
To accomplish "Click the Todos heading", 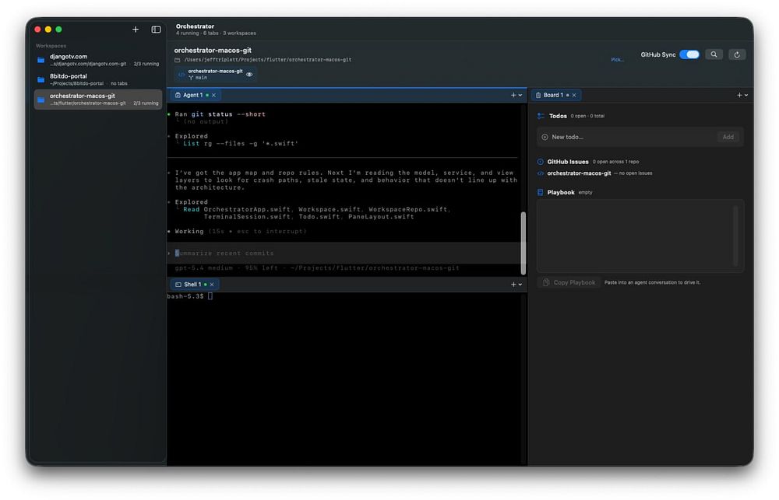I will [x=558, y=116].
